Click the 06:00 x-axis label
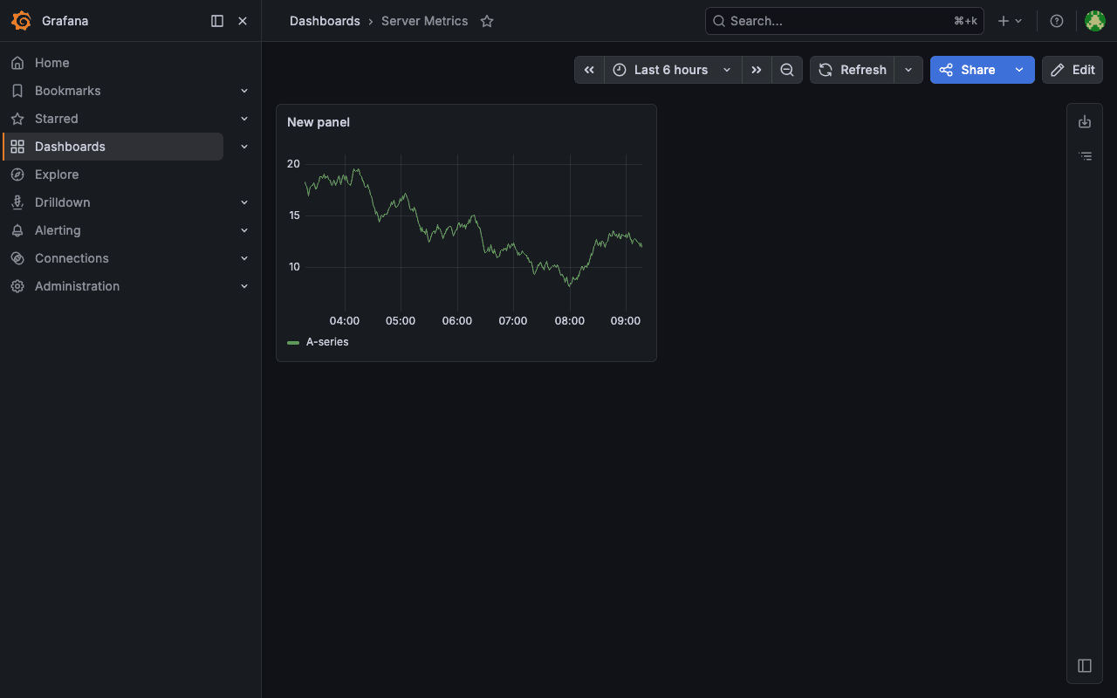 [x=457, y=321]
